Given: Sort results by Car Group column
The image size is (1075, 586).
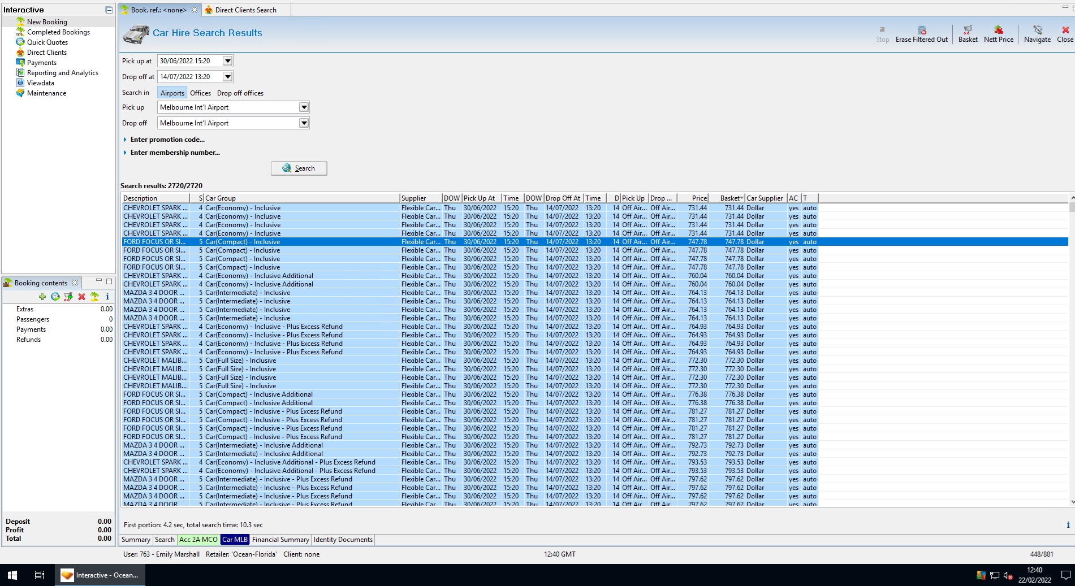Looking at the screenshot, I should tap(301, 198).
